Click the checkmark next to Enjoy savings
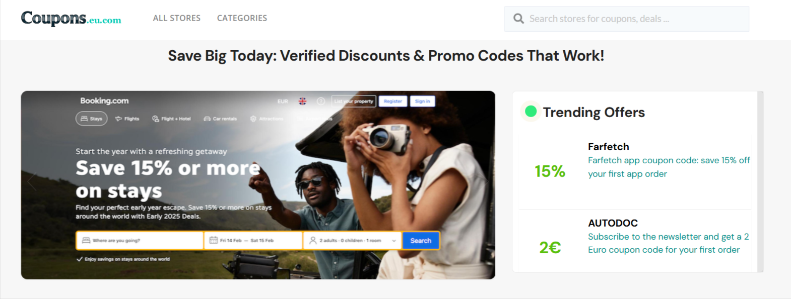Image resolution: width=791 pixels, height=299 pixels. click(x=79, y=259)
